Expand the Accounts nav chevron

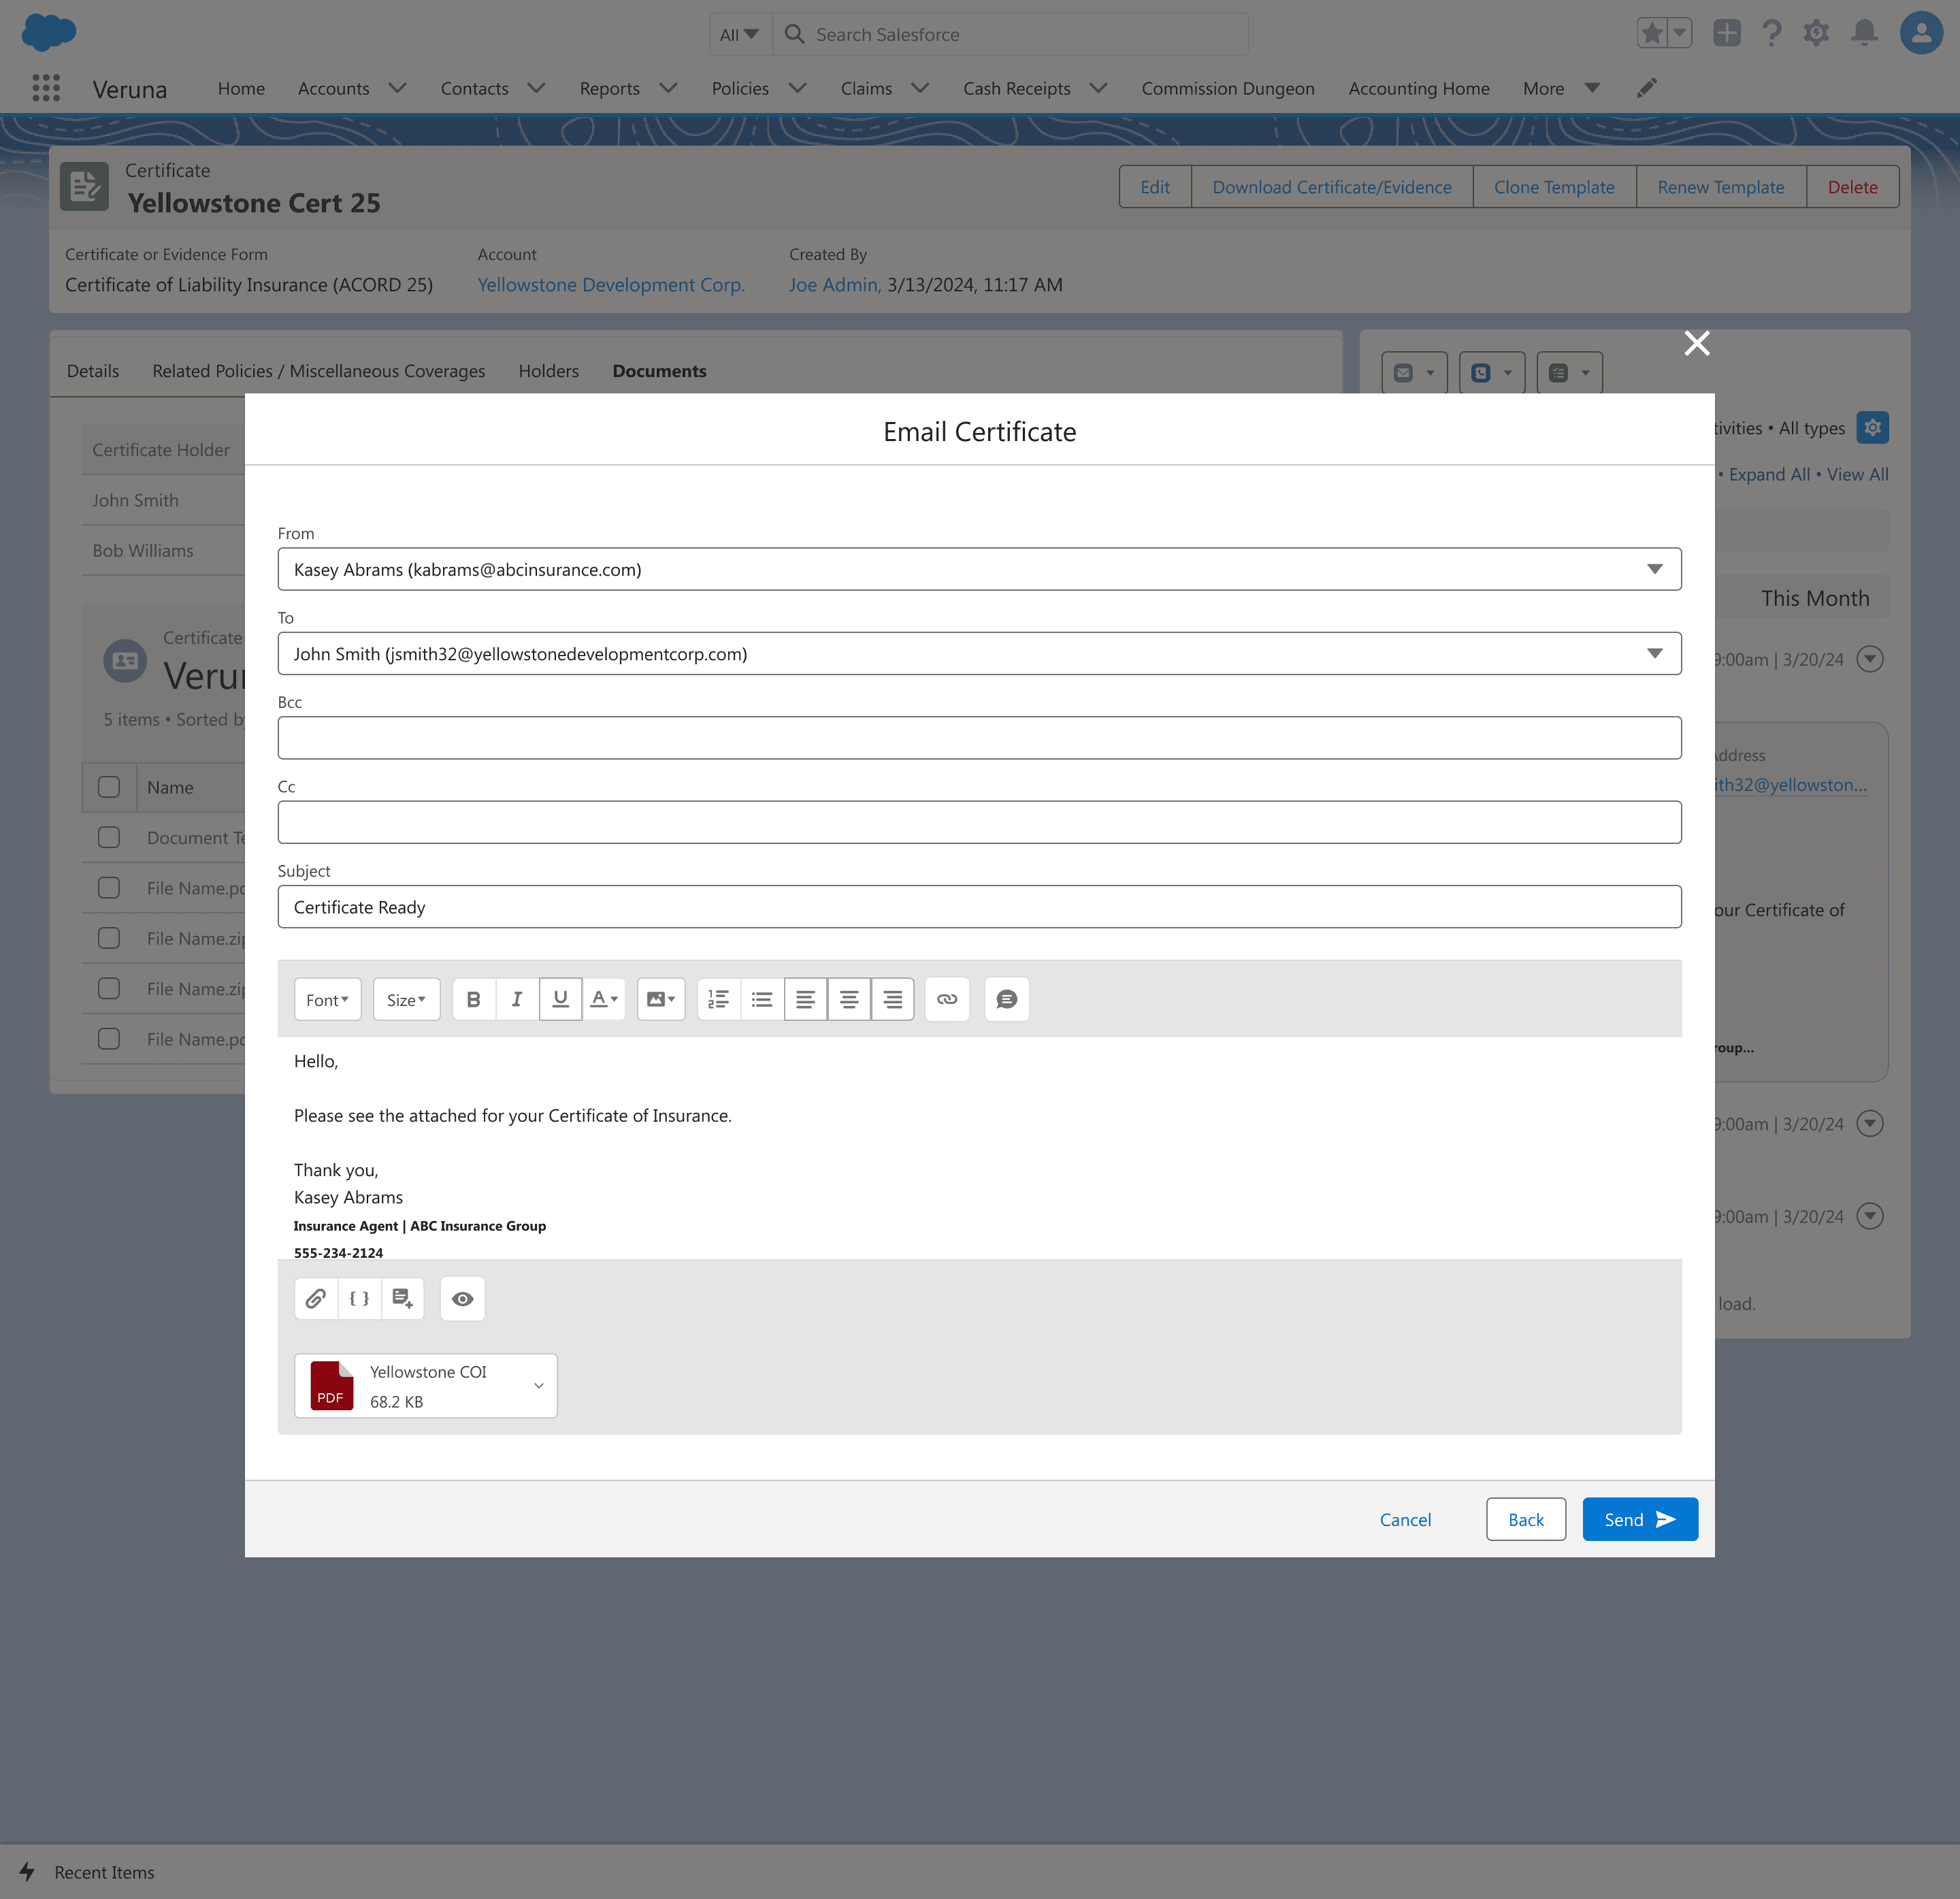click(x=398, y=88)
